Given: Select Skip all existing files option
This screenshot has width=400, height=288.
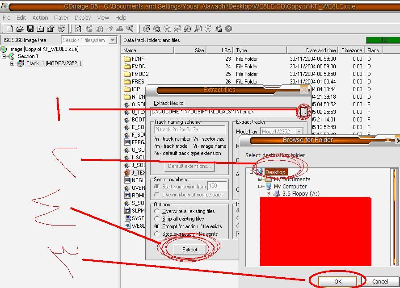Looking at the screenshot, I should (157, 219).
